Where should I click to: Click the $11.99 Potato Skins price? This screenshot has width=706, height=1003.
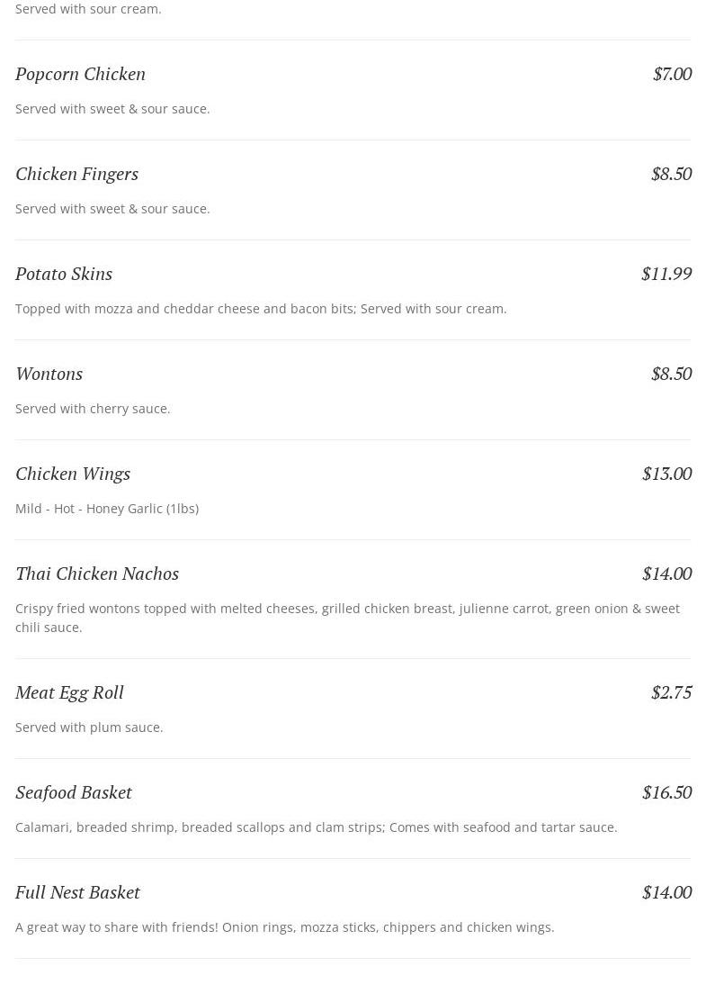(x=666, y=274)
